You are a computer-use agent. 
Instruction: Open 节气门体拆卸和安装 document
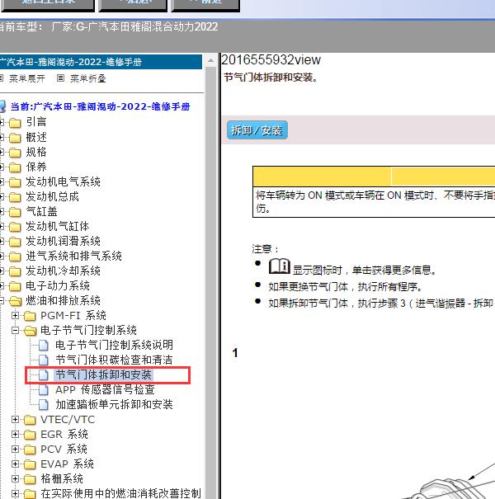(x=103, y=374)
